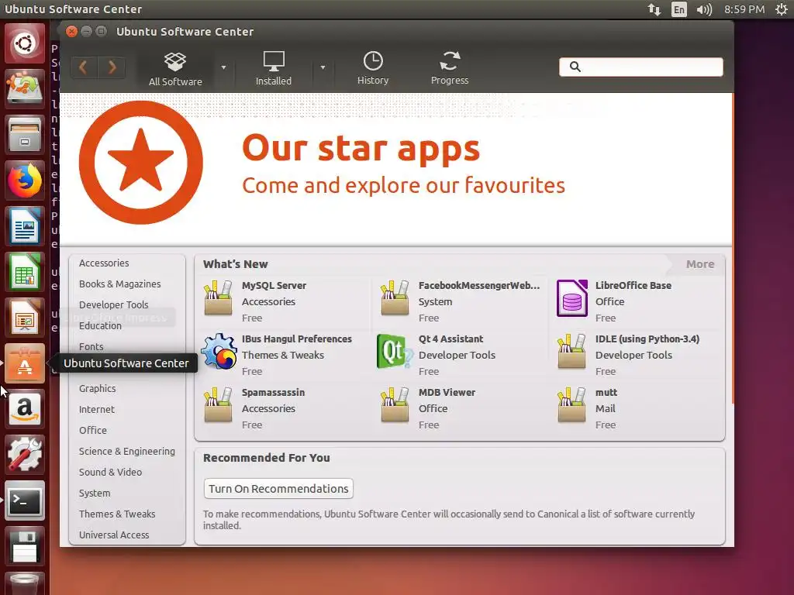Open the Spamassassin app title

pos(274,393)
